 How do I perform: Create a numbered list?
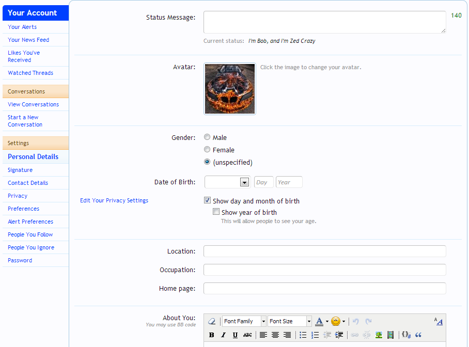[315, 335]
